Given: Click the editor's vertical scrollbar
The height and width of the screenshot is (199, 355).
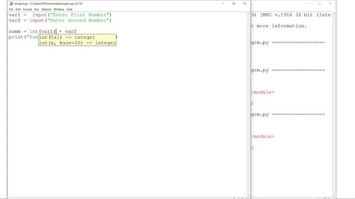Looking at the screenshot, I should (x=248, y=104).
